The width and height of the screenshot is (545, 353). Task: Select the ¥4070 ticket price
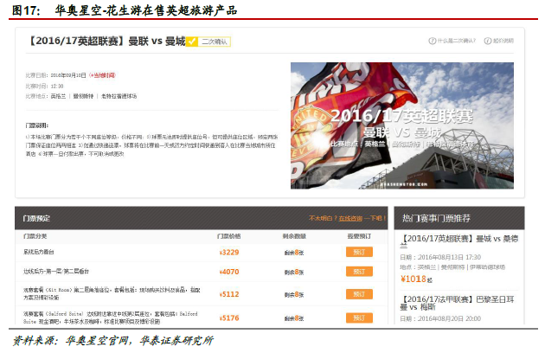229,272
